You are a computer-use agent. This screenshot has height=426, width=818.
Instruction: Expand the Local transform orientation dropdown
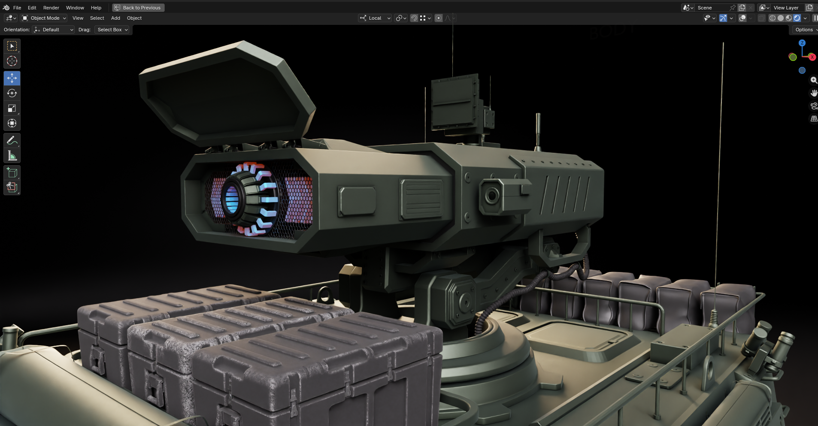375,18
